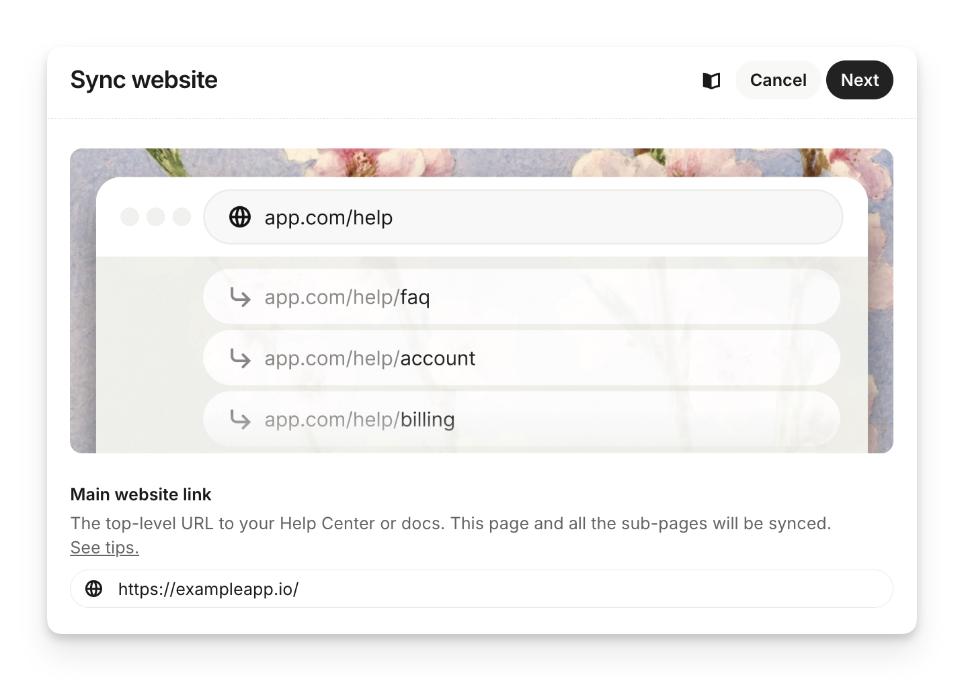
Task: Click the middle gray window circle
Action: 156,217
